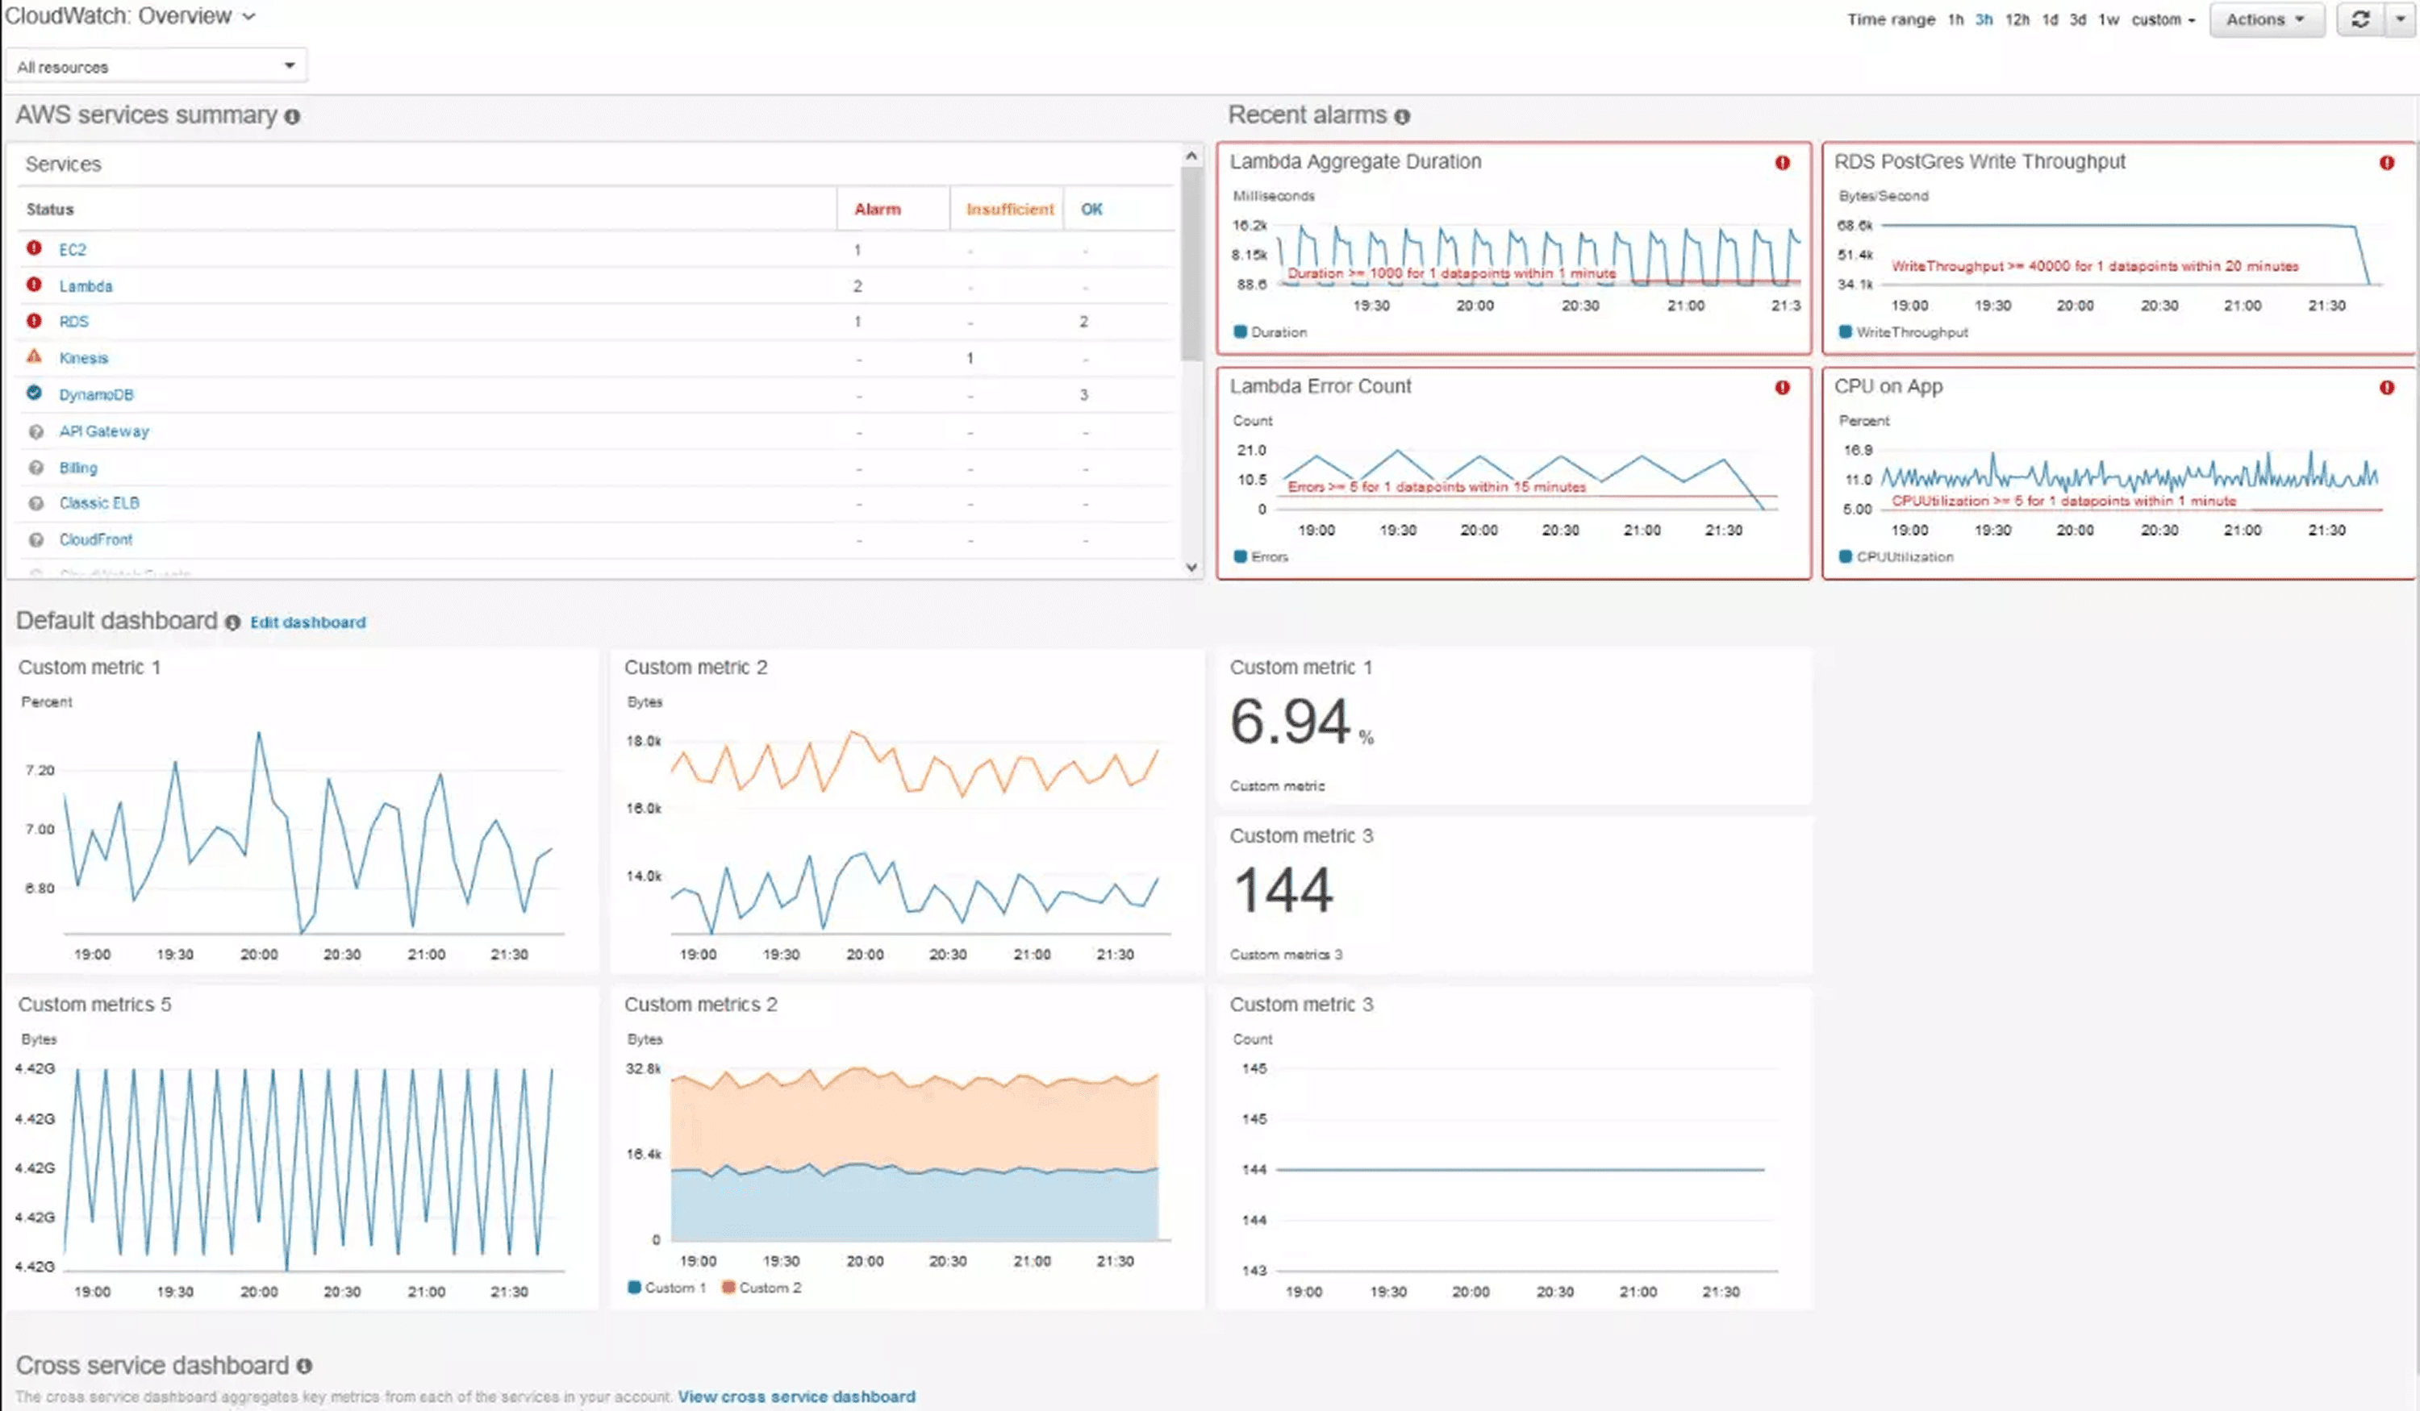This screenshot has height=1411, width=2420.
Task: Click Recent alarms info icon
Action: (1402, 117)
